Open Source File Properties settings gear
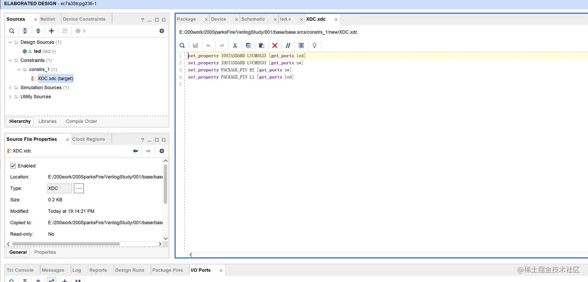 tap(162, 151)
